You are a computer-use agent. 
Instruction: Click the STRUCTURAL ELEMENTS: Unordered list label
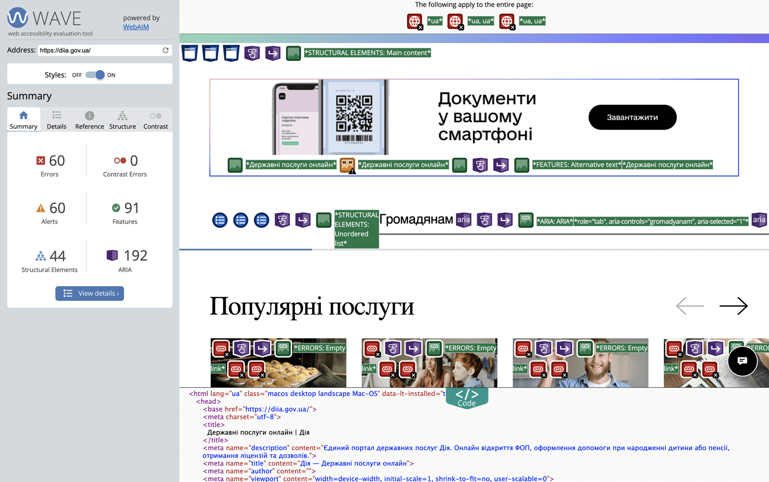(356, 229)
